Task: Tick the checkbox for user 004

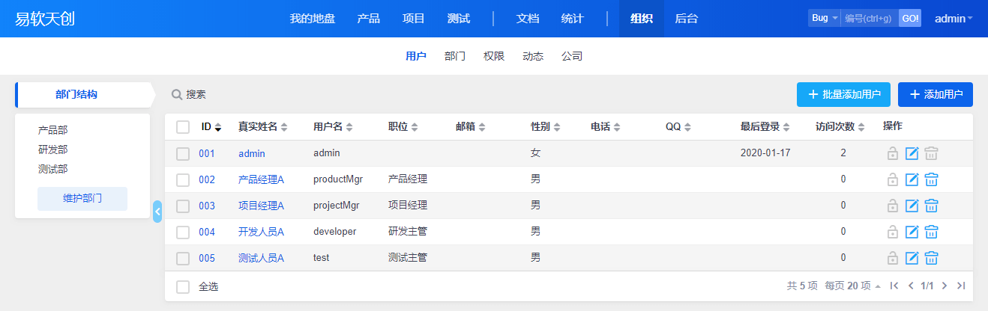Action: pyautogui.click(x=183, y=232)
